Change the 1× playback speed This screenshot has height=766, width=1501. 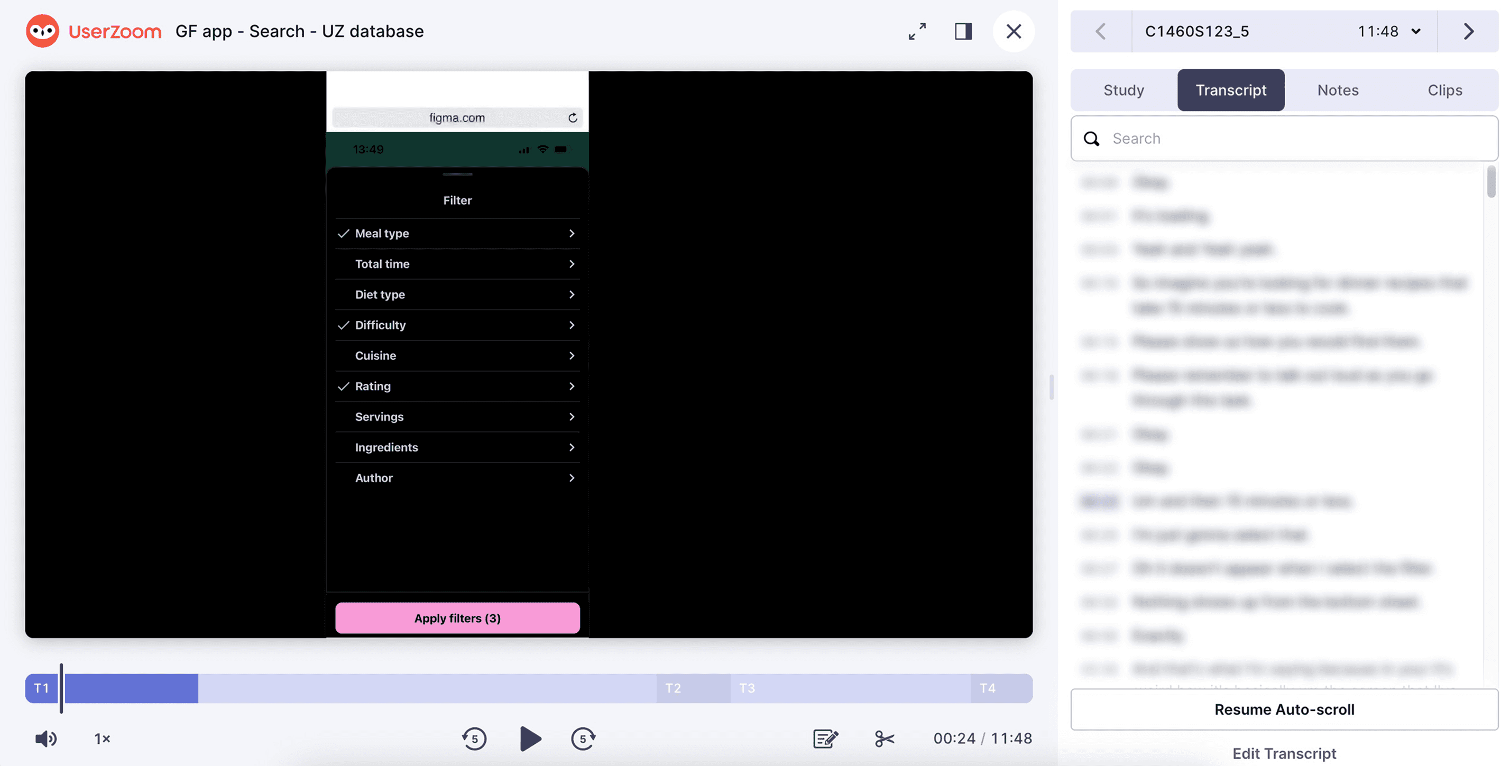click(x=102, y=739)
